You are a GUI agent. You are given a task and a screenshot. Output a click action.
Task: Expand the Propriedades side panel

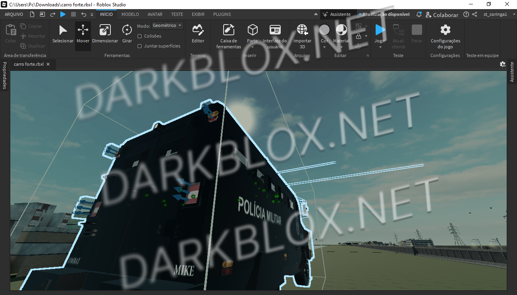click(x=5, y=75)
